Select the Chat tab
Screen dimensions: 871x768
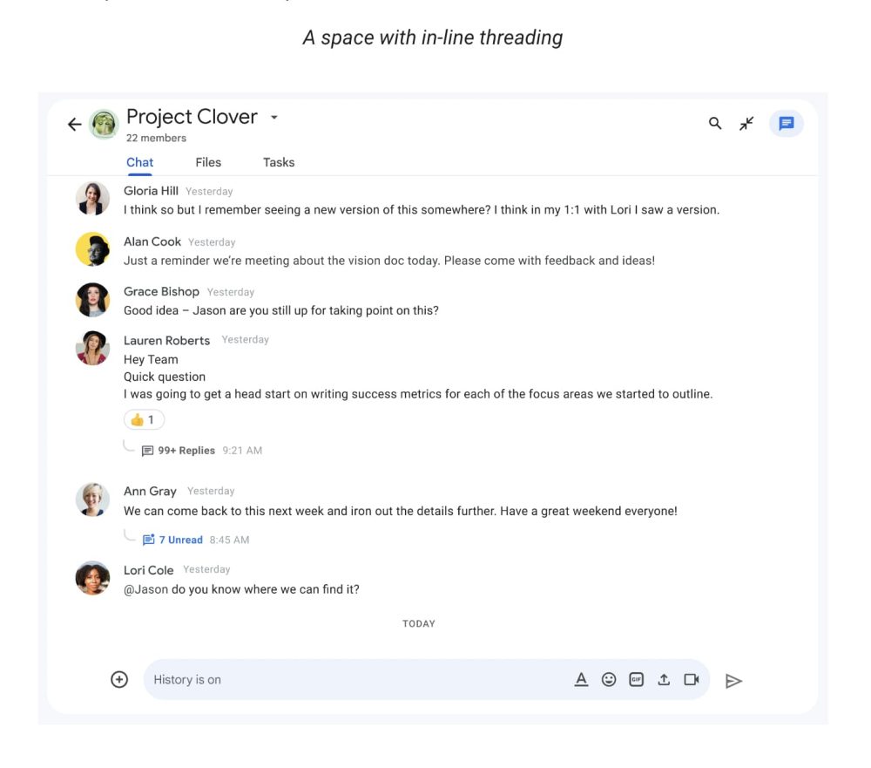pos(139,162)
